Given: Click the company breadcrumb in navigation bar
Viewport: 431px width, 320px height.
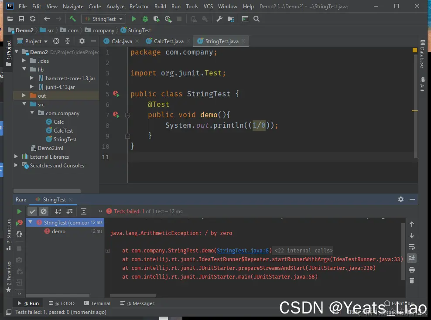Looking at the screenshot, I should [x=99, y=31].
